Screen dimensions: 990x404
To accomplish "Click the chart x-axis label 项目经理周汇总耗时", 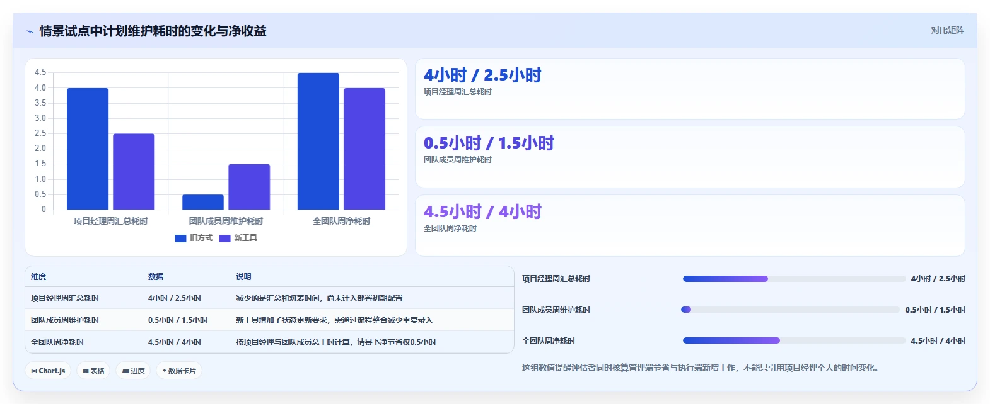I will (111, 221).
